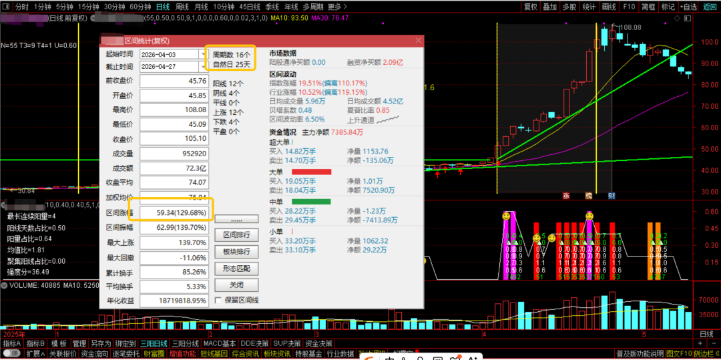
Task: Click the red dialog close X icon
Action: [x=418, y=41]
